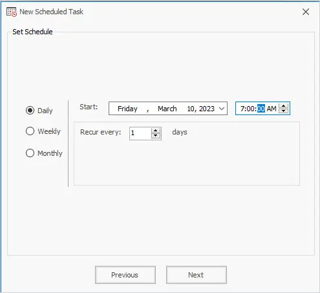
Task: Click the scheduled task calendar icon in title bar
Action: tap(12, 12)
